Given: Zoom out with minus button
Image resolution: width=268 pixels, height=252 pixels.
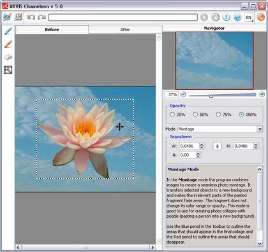Looking at the screenshot, I should click(183, 94).
